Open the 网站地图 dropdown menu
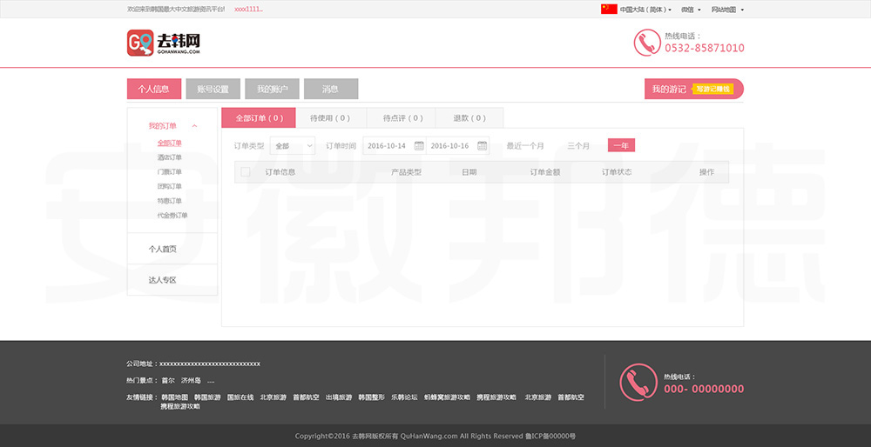871x447 pixels. (x=726, y=10)
